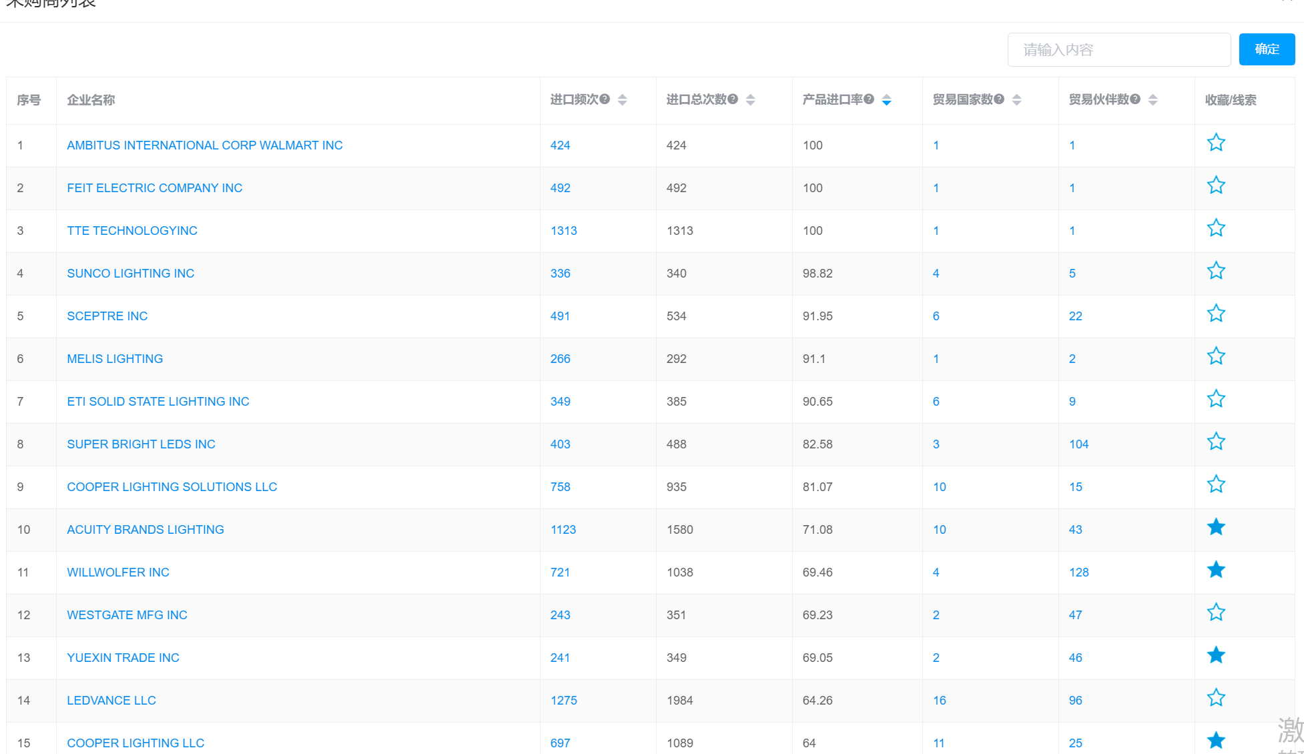Open WESTGATE MFG INC company link

[x=127, y=615]
